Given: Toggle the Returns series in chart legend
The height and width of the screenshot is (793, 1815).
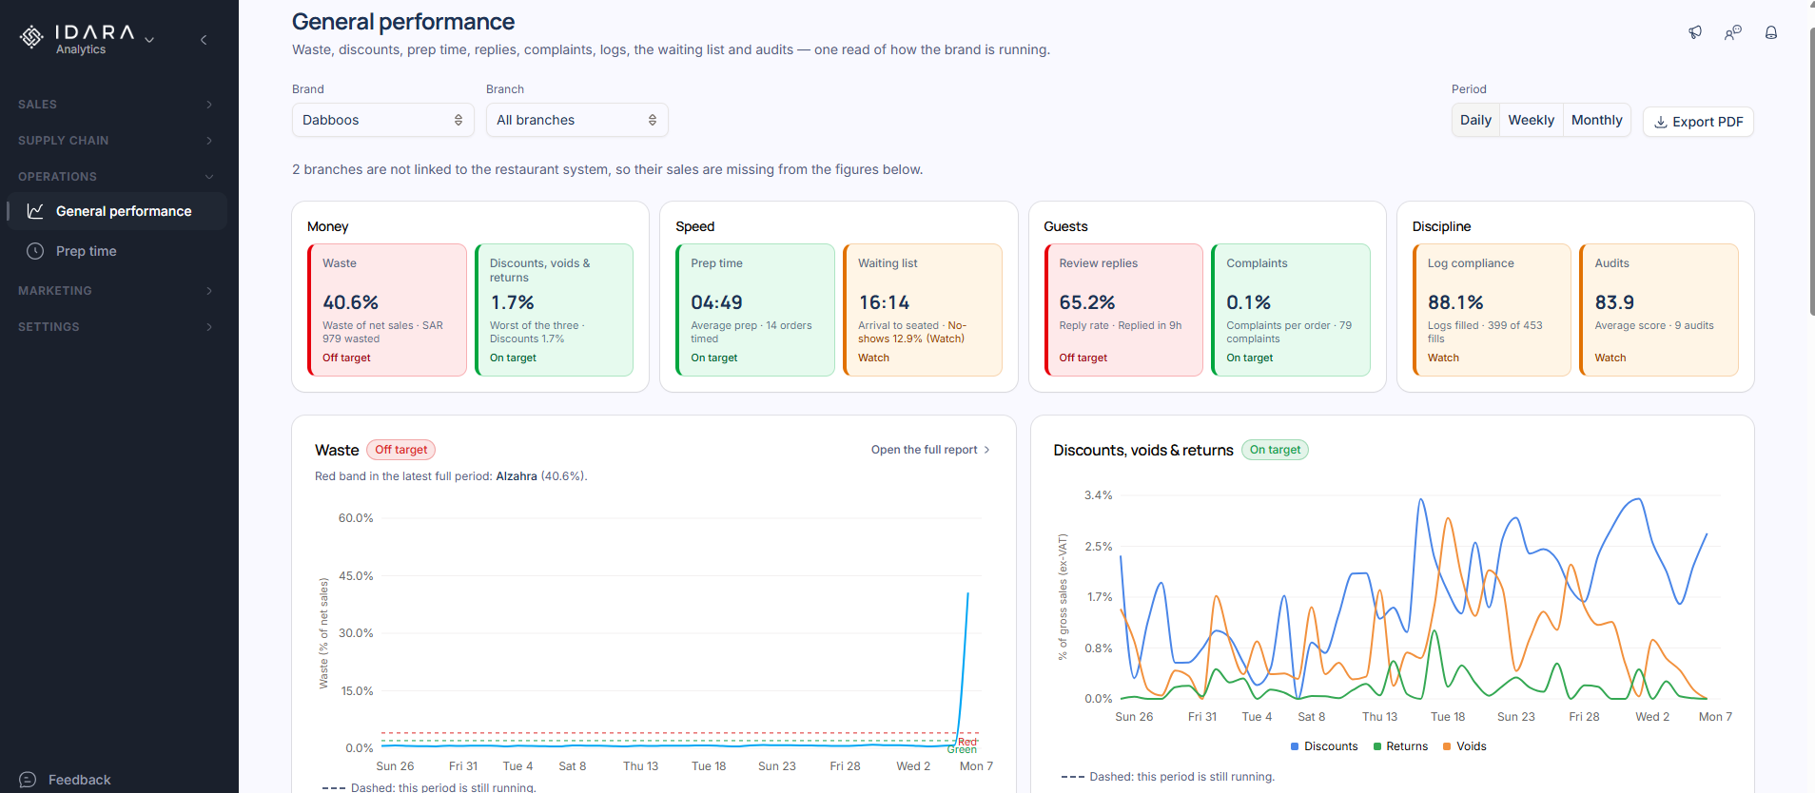Looking at the screenshot, I should (1400, 746).
